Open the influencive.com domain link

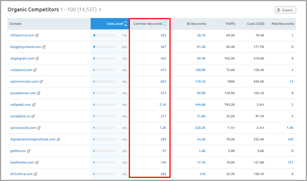[x=22, y=35]
